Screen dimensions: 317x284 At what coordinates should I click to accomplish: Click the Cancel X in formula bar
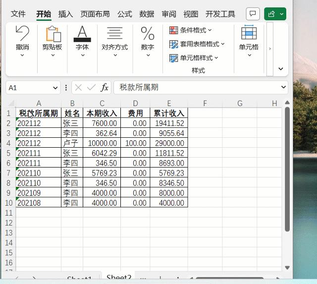click(x=78, y=88)
